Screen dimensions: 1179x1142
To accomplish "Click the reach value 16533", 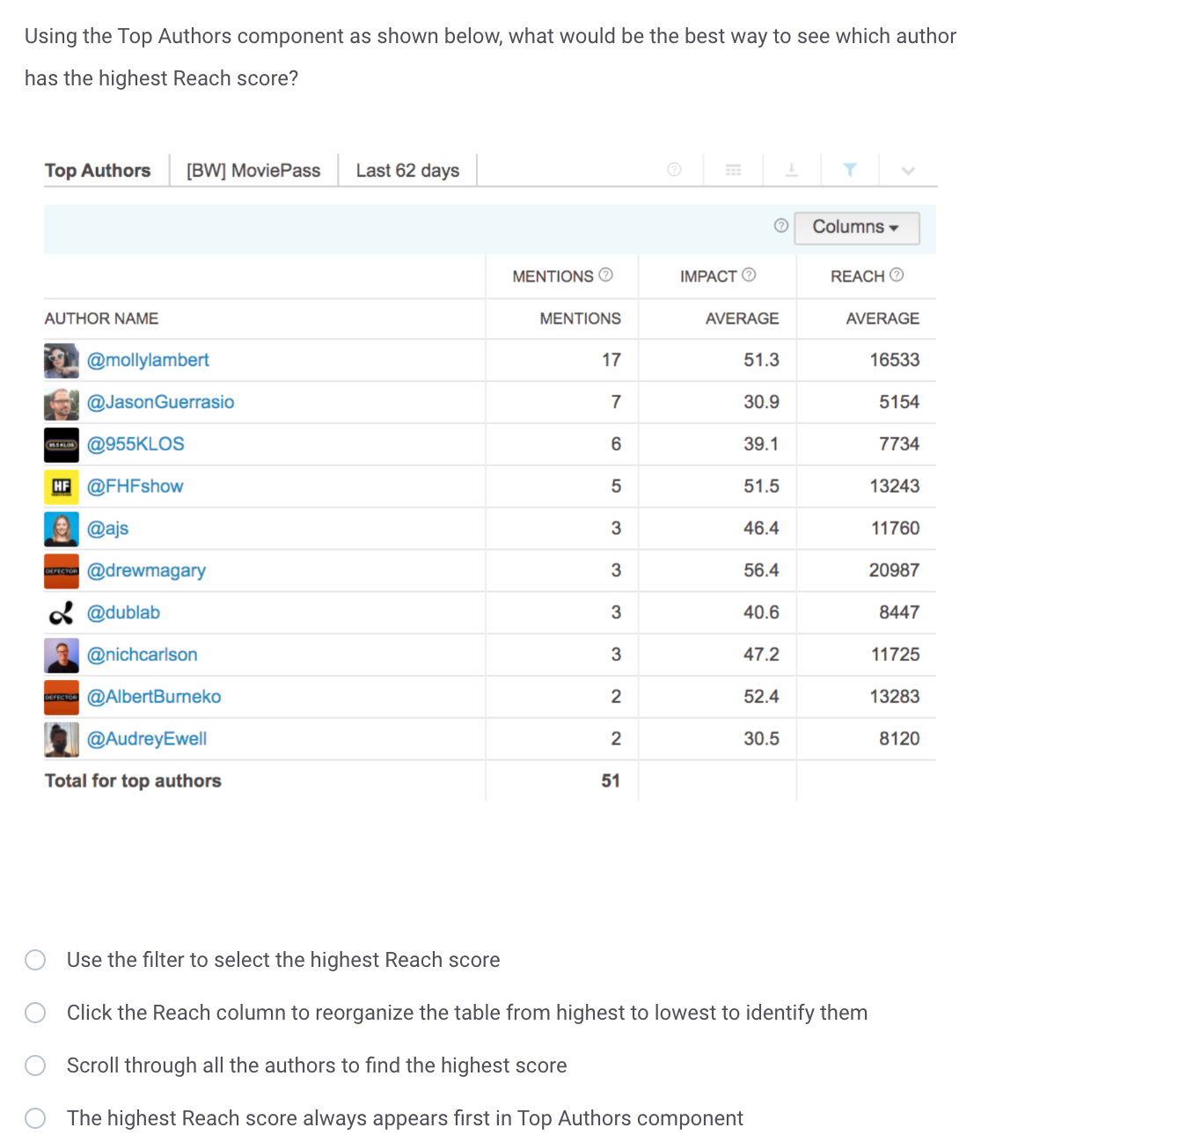I will pyautogui.click(x=894, y=360).
